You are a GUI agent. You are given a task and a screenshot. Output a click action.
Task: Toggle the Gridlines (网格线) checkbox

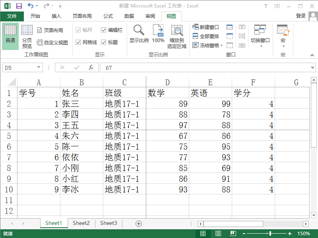click(78, 42)
